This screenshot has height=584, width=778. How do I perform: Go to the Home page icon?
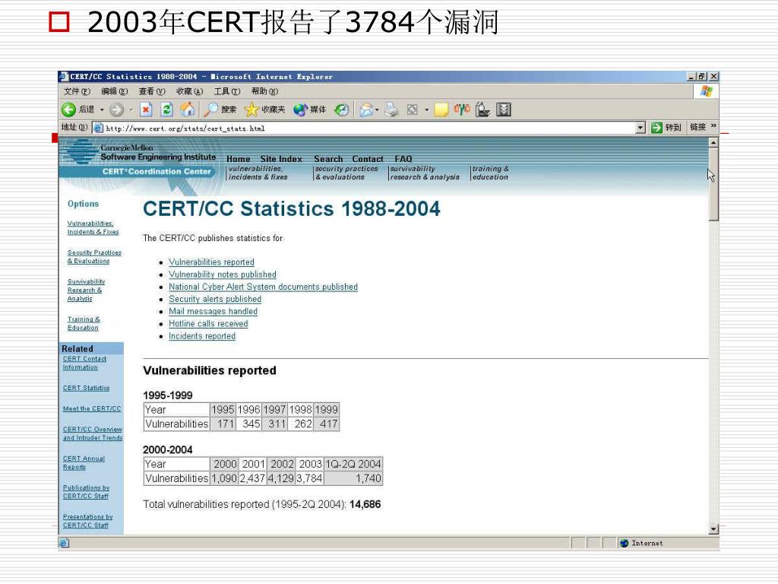click(188, 109)
